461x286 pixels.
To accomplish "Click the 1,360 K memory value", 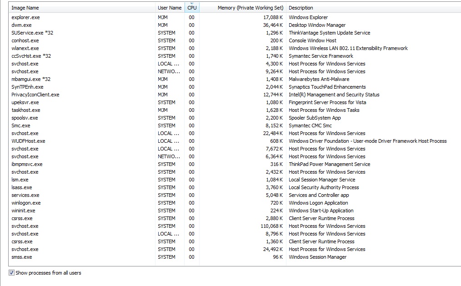I will coord(274,241).
